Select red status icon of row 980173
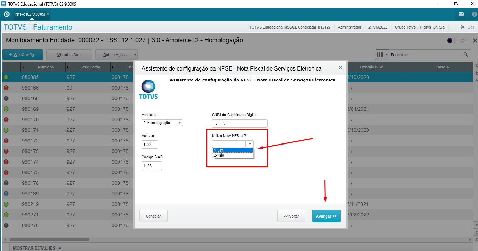Screen dimensions: 478x251 tap(6, 151)
